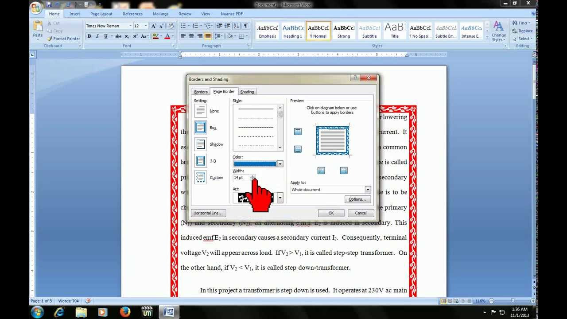Open the font size dropdown

(146, 26)
